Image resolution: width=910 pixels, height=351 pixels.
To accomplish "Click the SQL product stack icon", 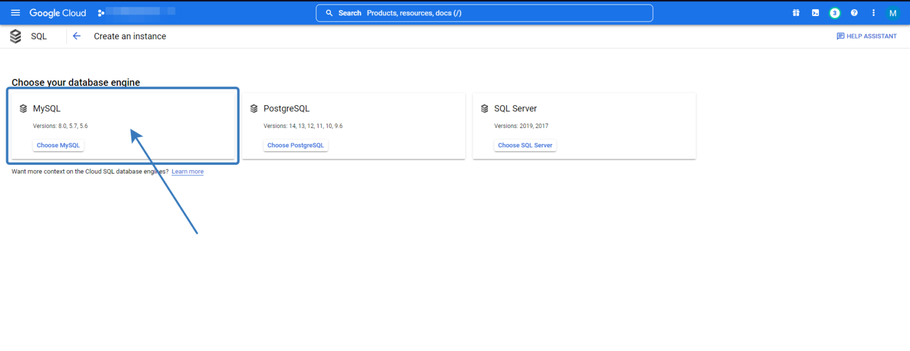I will 15,36.
